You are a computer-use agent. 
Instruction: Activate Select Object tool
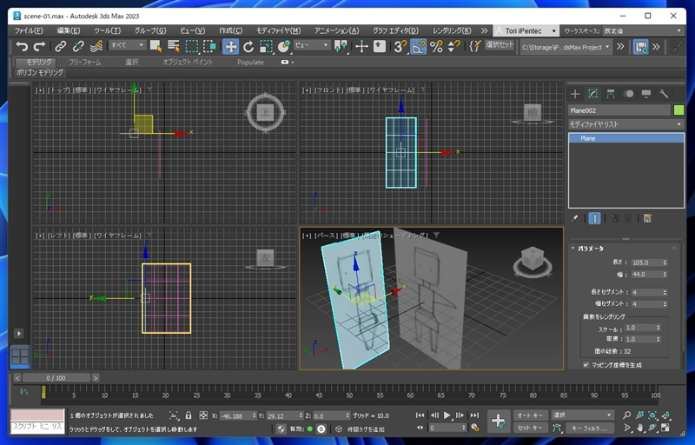pos(156,46)
